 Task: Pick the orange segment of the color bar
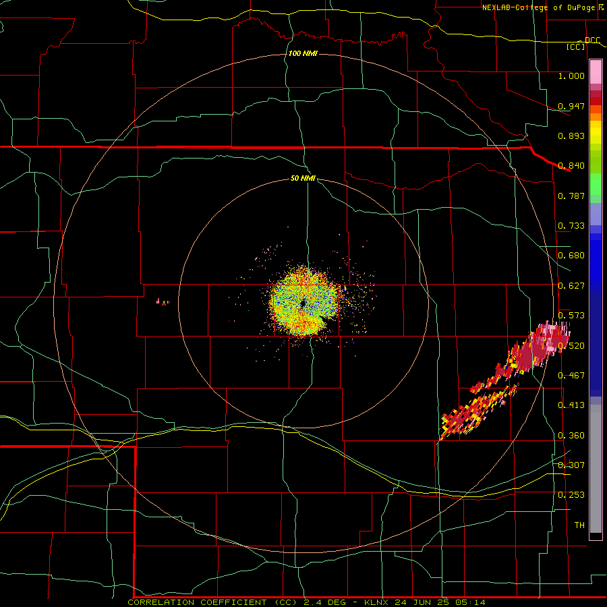tap(596, 117)
